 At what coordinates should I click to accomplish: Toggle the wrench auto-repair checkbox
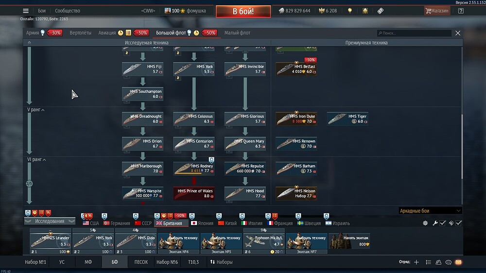(x=443, y=223)
